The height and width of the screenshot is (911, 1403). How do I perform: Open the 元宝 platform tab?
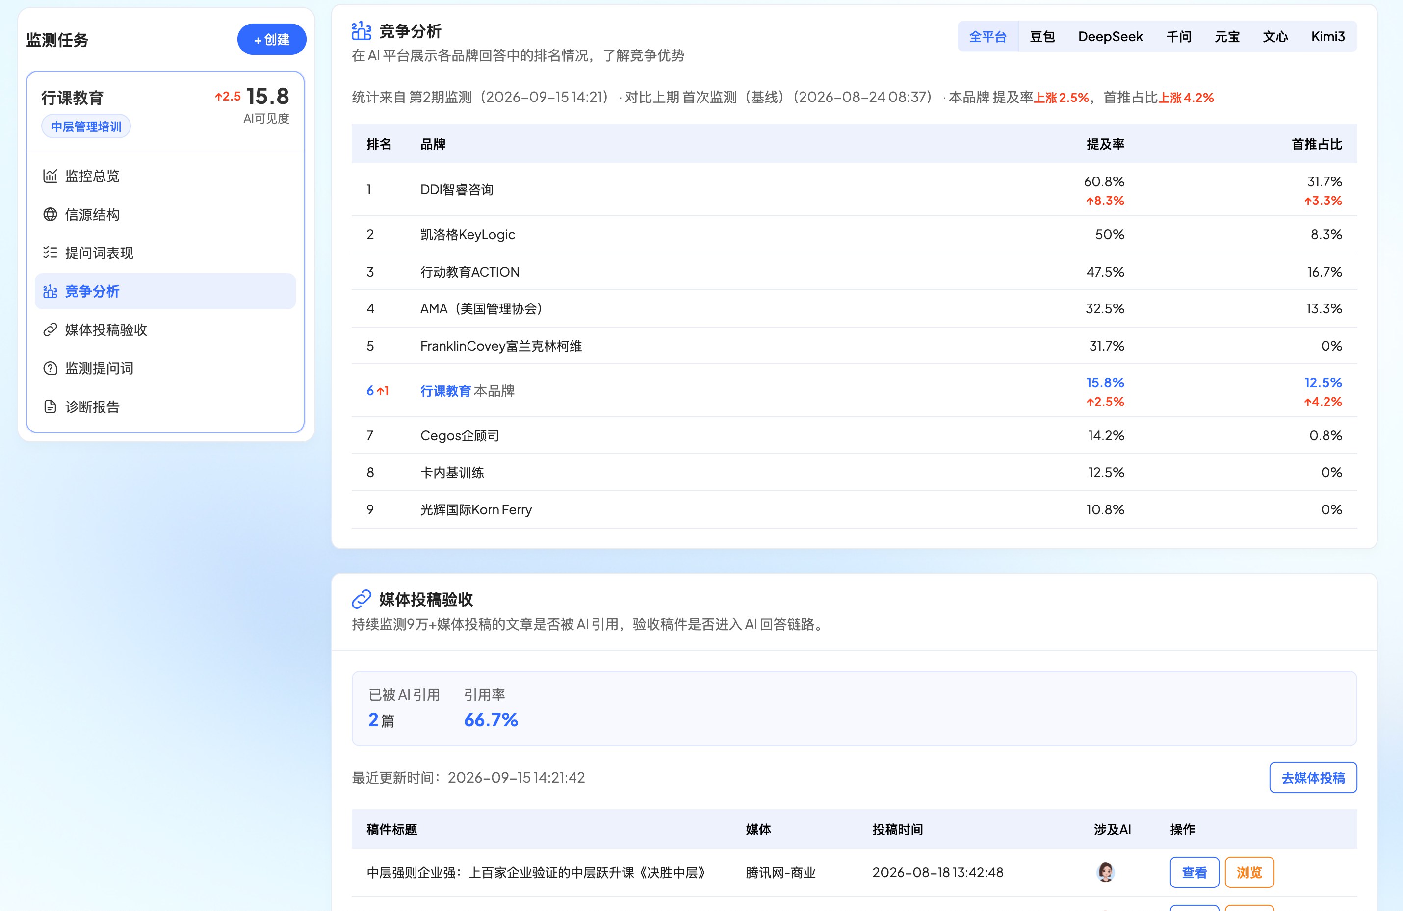click(1227, 37)
